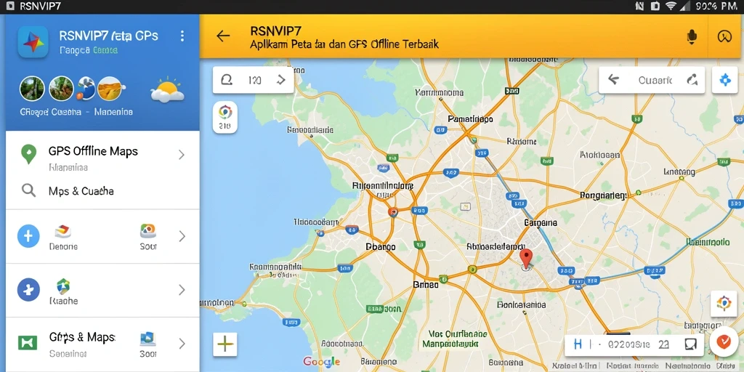Tap the dark blue circle icon in Rache row

coord(28,290)
